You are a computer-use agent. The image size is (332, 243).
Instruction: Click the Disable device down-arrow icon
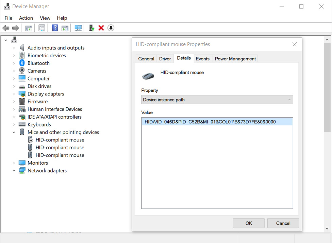(111, 28)
